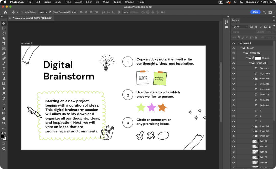Screen dimensions: 276x169
Task: Hide the Page 7 layer group
Action: coord(234,48)
